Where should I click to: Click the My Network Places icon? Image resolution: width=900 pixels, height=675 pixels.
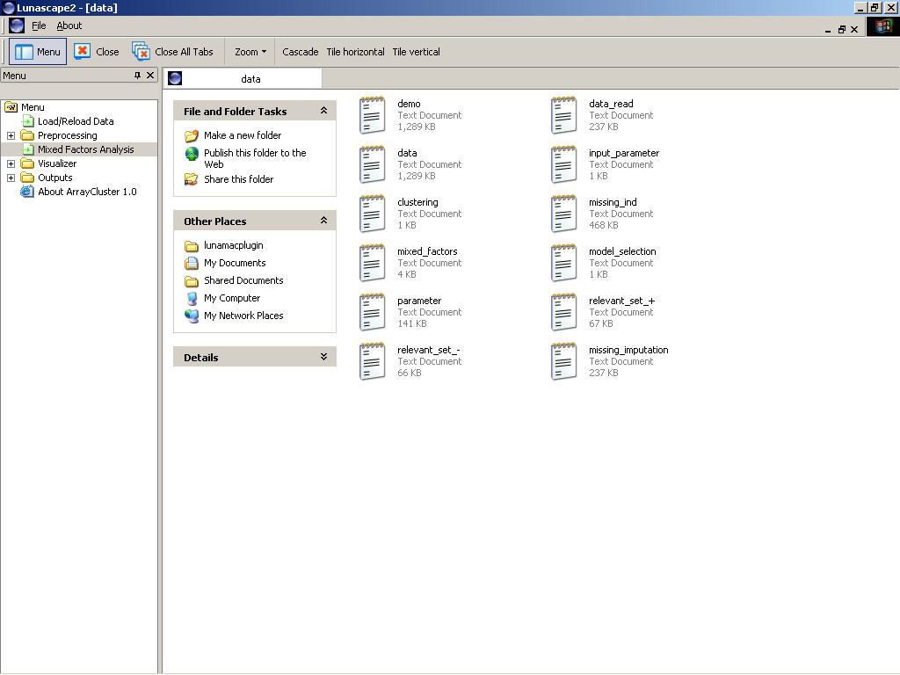pyautogui.click(x=191, y=316)
